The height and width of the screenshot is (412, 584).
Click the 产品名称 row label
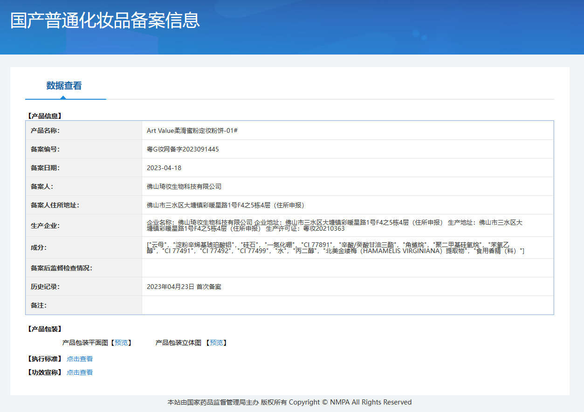45,130
